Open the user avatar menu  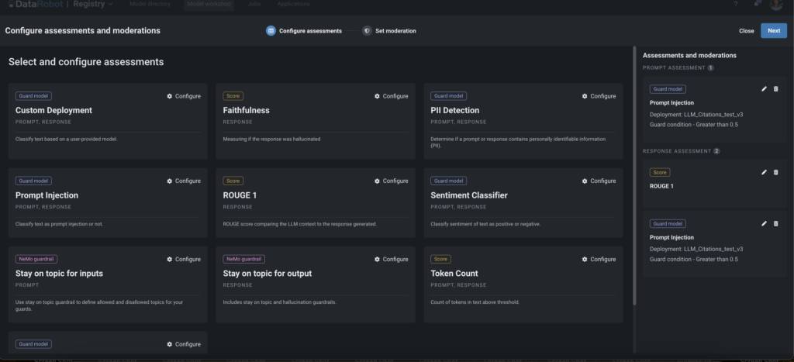pyautogui.click(x=776, y=5)
